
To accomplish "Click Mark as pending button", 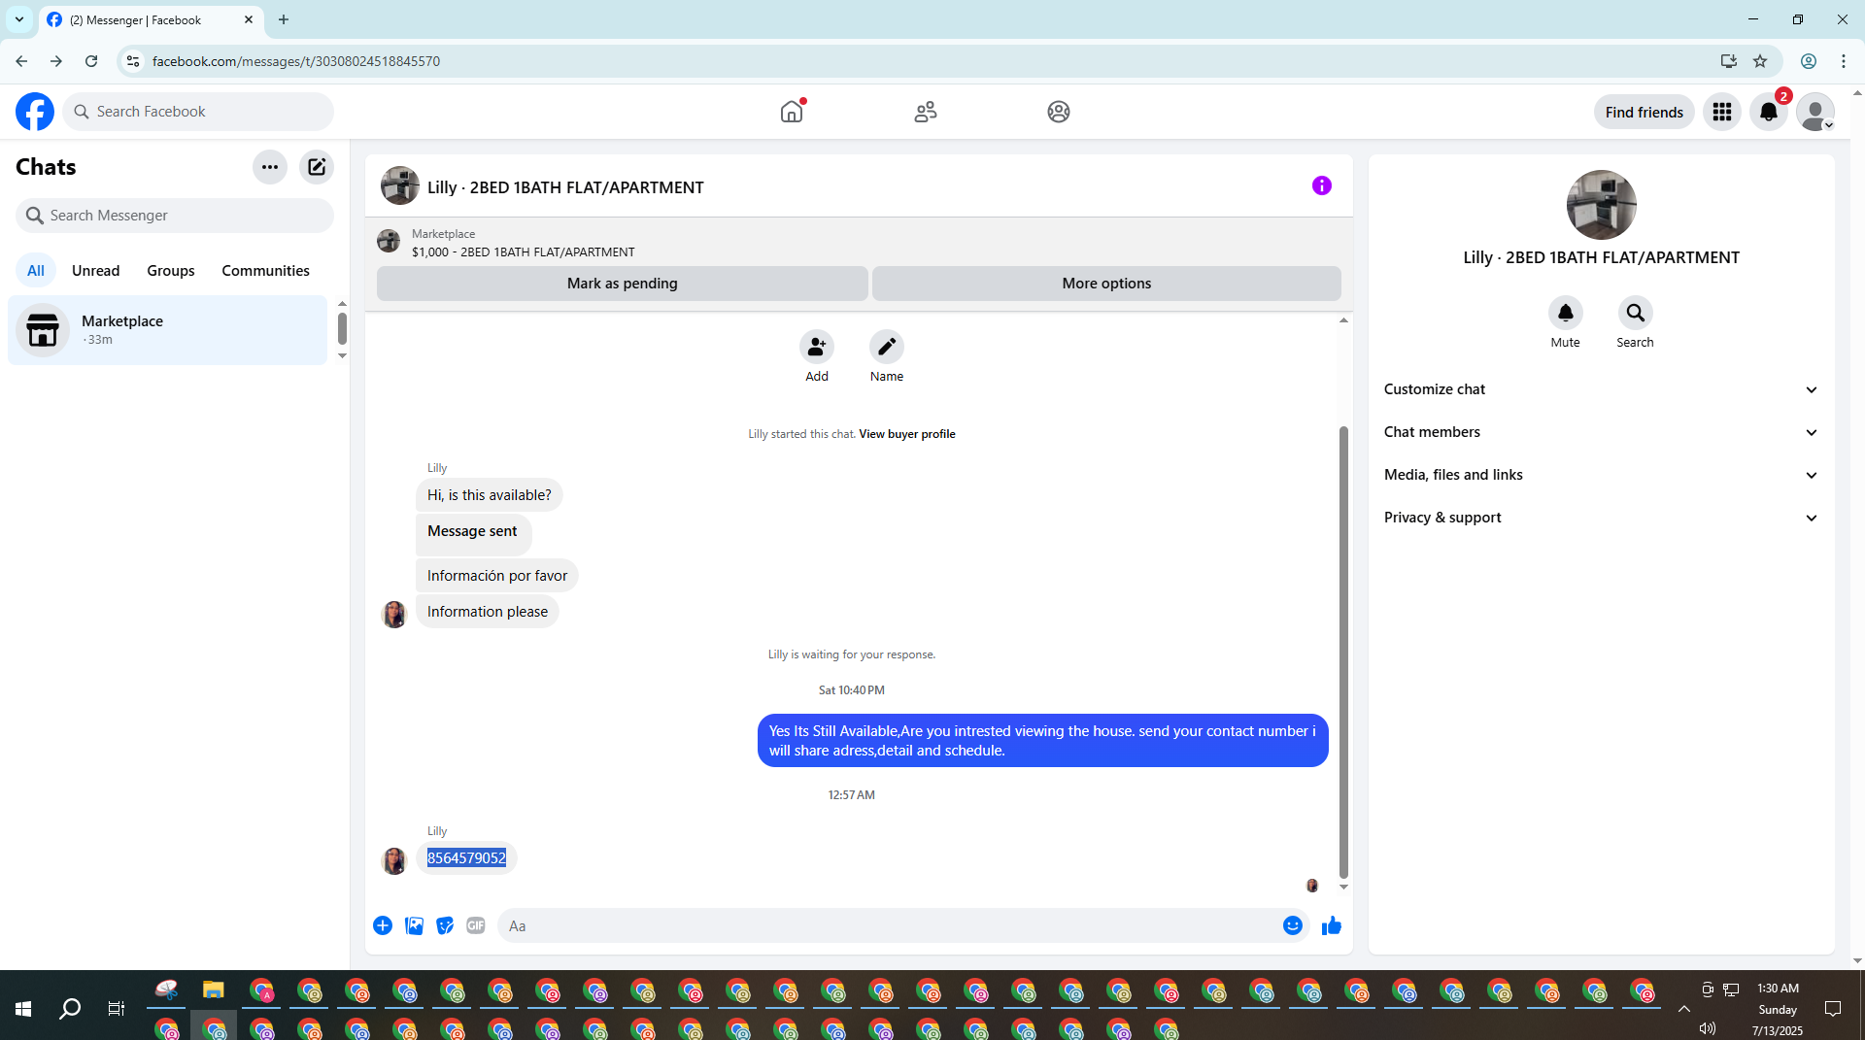I will (623, 284).
